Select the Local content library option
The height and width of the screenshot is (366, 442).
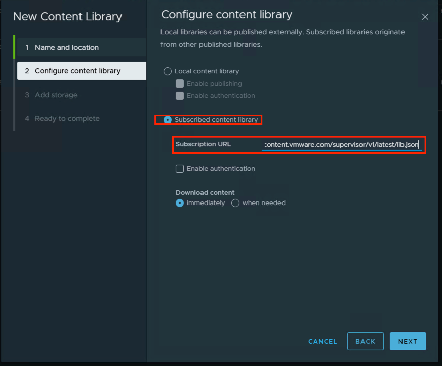pyautogui.click(x=168, y=71)
